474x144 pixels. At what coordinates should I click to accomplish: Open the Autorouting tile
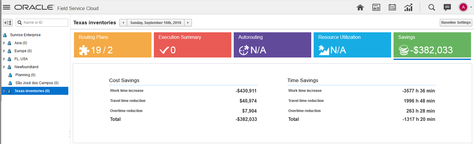coord(272,45)
